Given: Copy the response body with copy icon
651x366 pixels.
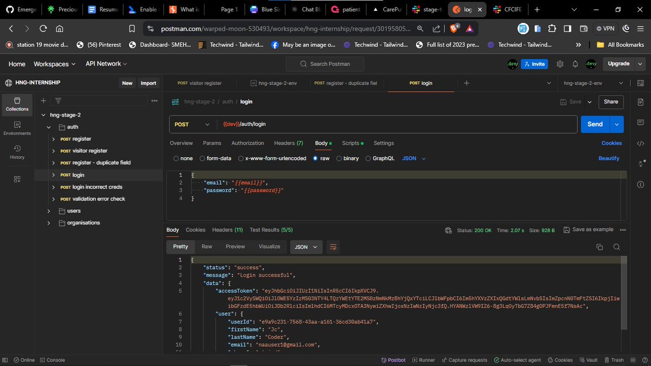Looking at the screenshot, I should click(x=599, y=247).
